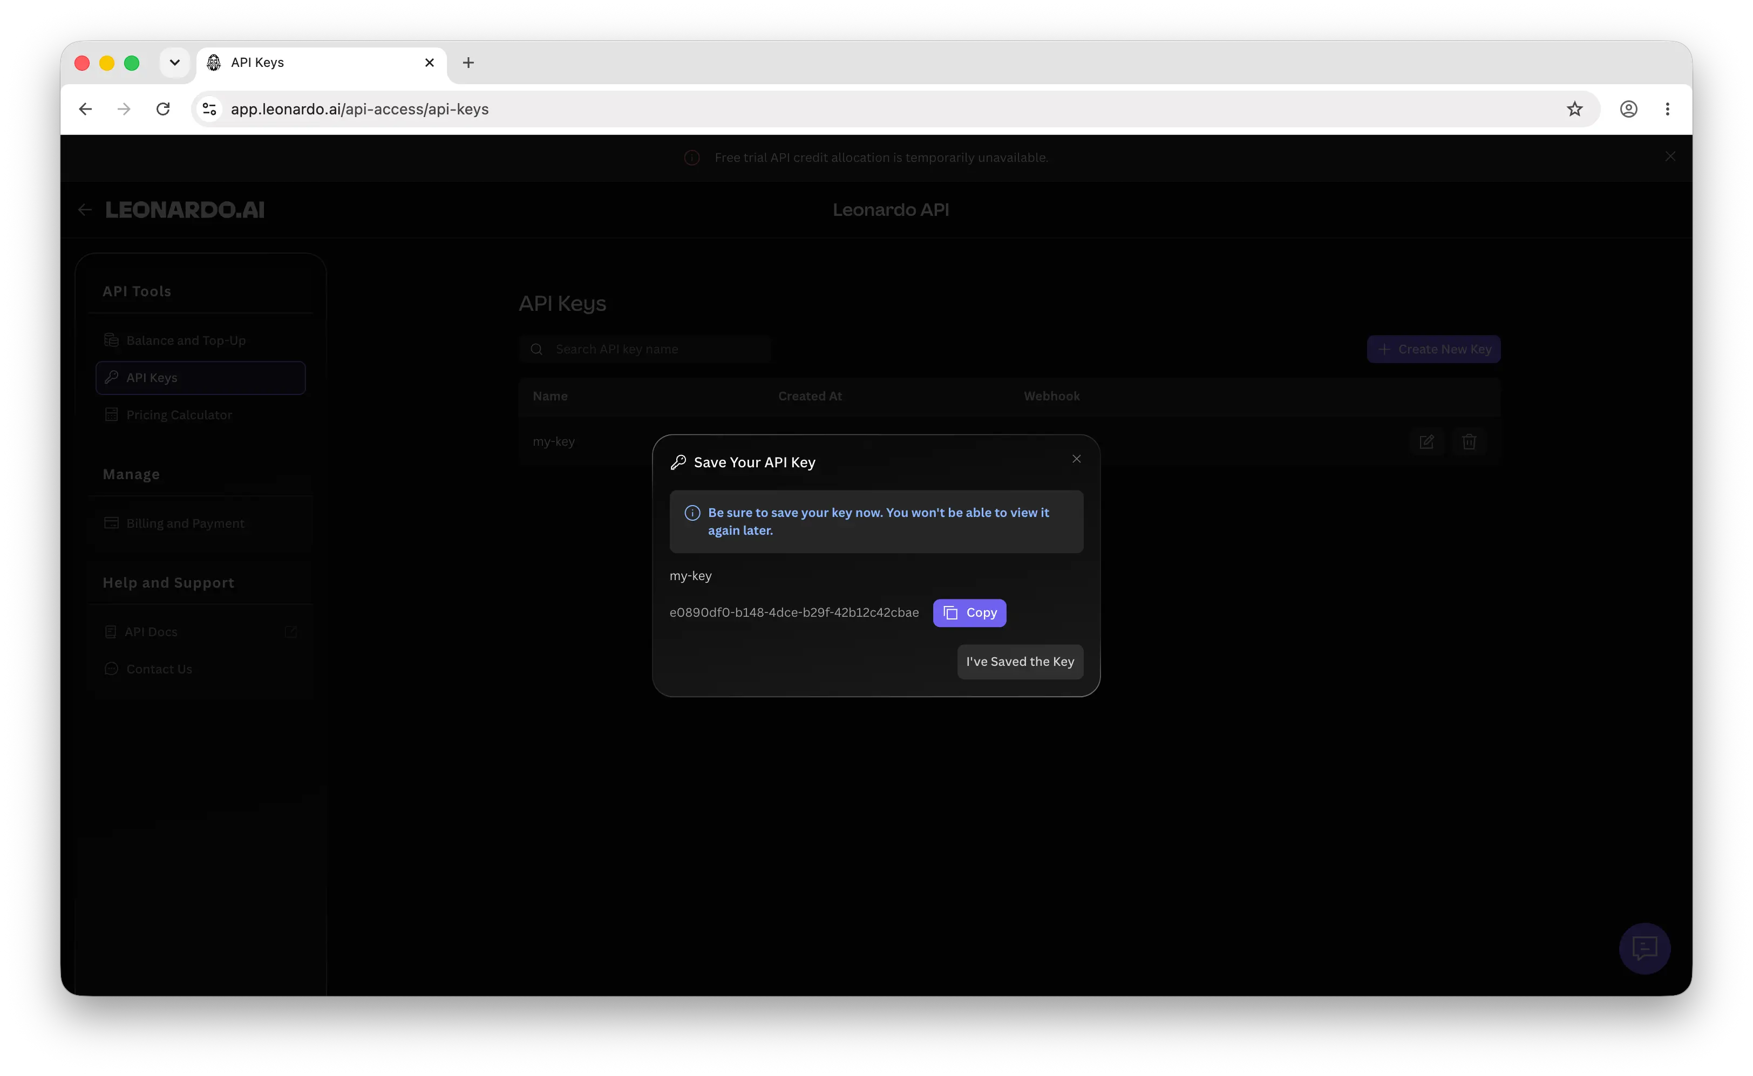
Task: Edit the my-key row with the pencil icon
Action: tap(1426, 442)
